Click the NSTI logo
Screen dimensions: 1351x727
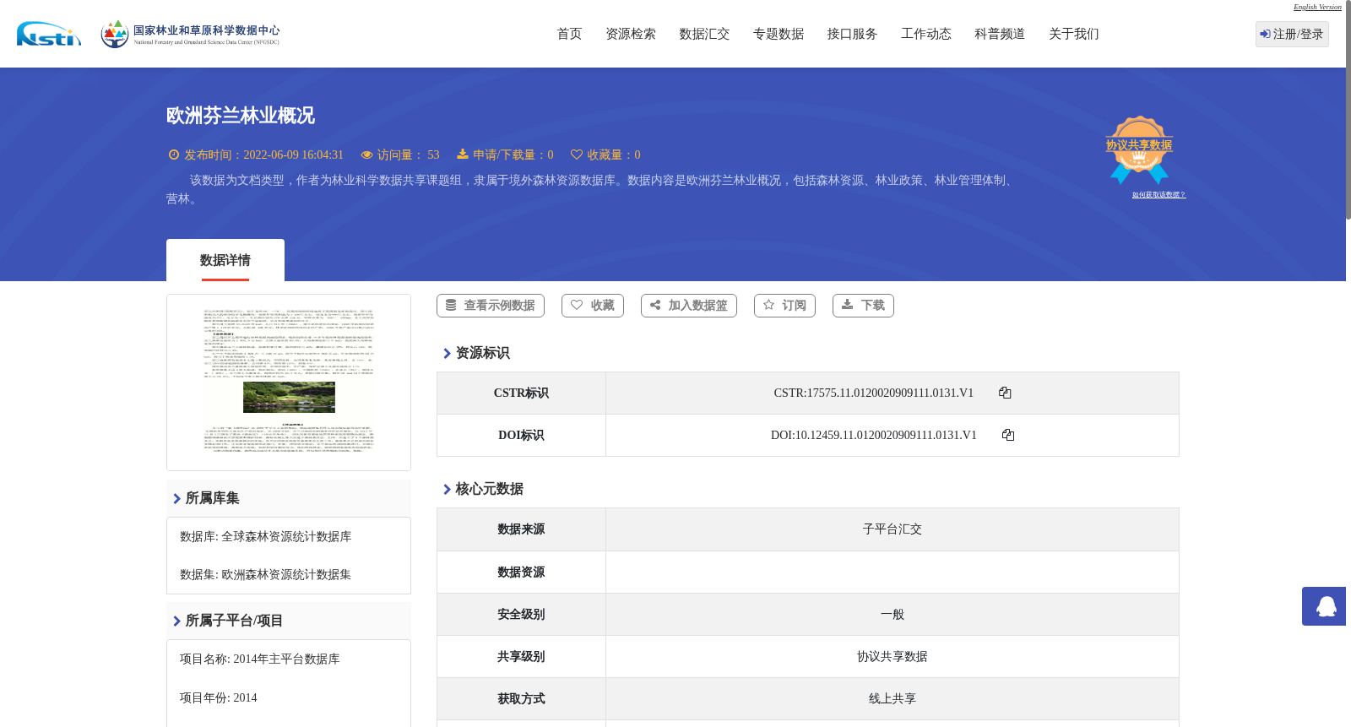pyautogui.click(x=49, y=34)
